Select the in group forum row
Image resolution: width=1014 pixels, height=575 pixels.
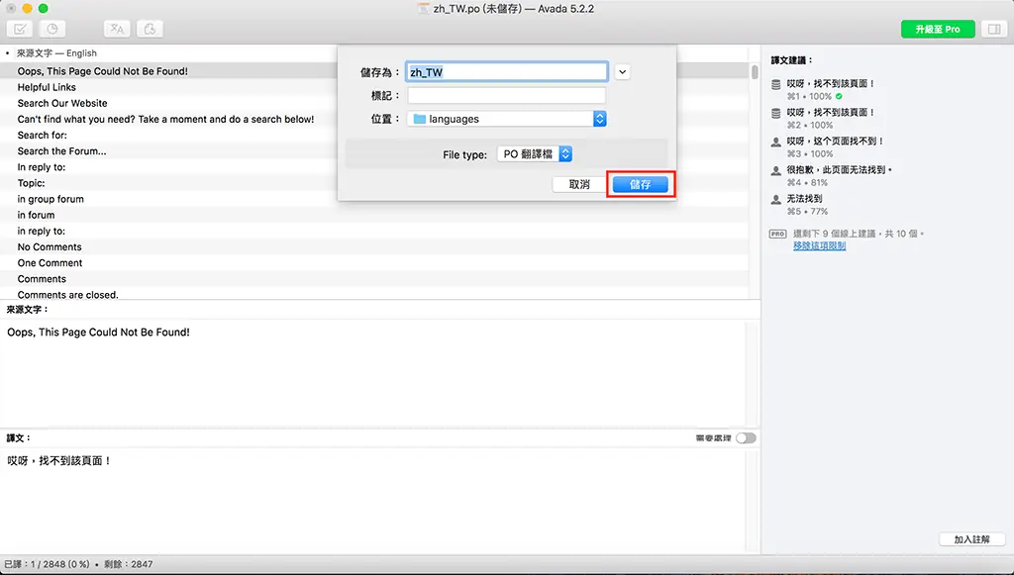(x=374, y=199)
